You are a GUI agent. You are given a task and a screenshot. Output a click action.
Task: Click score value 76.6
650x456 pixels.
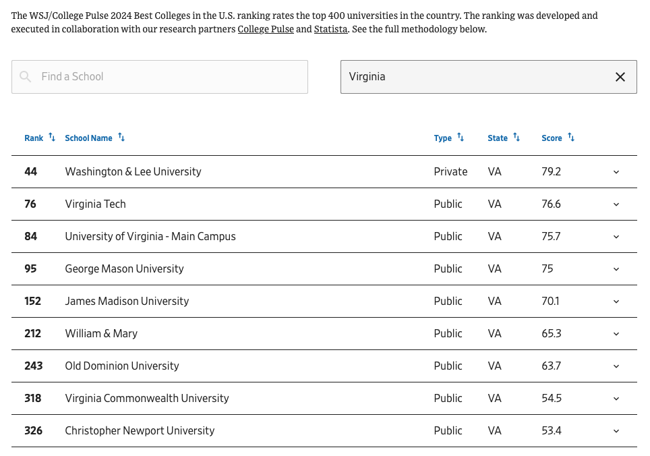click(x=552, y=204)
